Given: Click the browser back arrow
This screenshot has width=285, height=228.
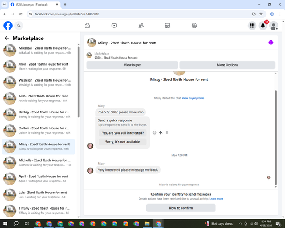Looking at the screenshot, I should (x=5, y=14).
